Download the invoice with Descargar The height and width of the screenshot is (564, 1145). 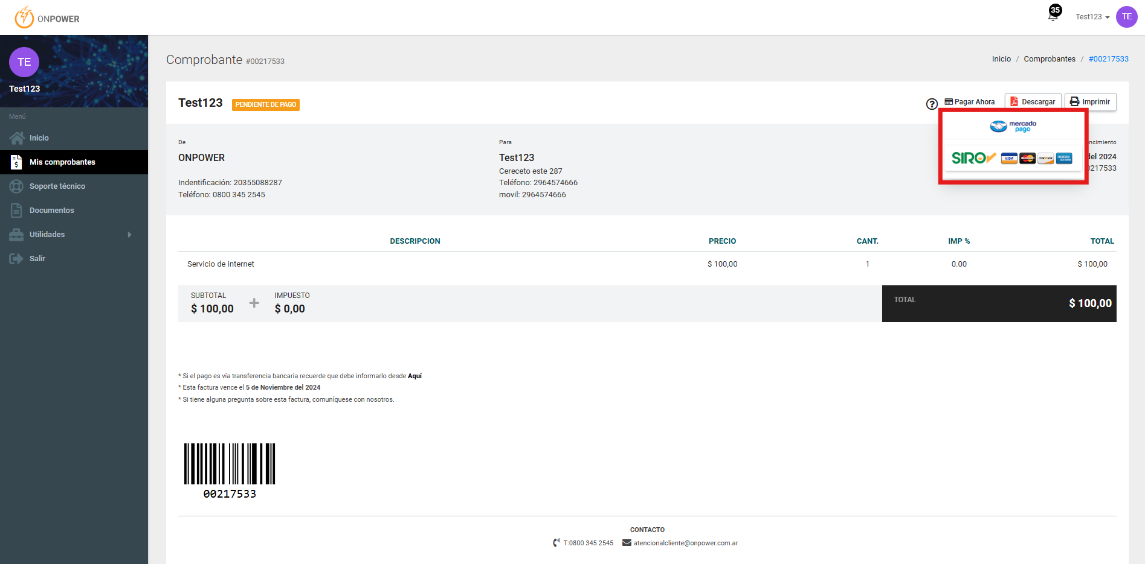pyautogui.click(x=1033, y=102)
